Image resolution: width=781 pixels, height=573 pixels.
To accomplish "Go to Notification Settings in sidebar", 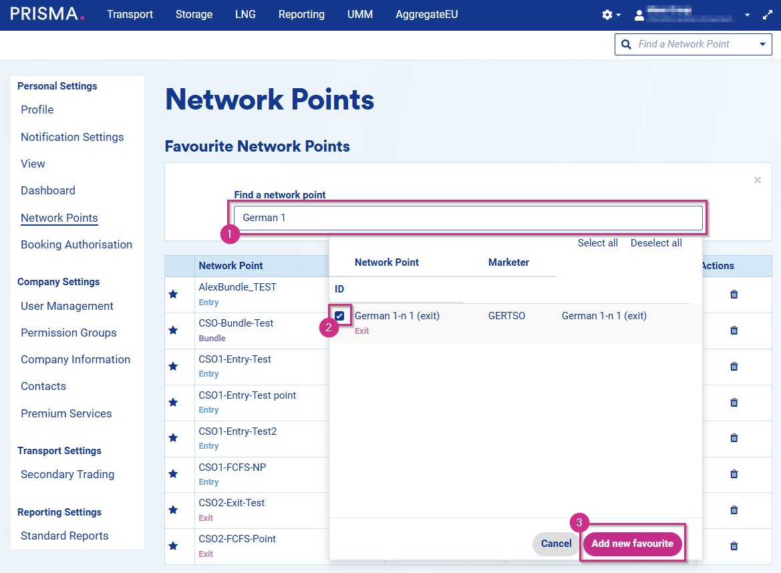I will click(x=72, y=137).
